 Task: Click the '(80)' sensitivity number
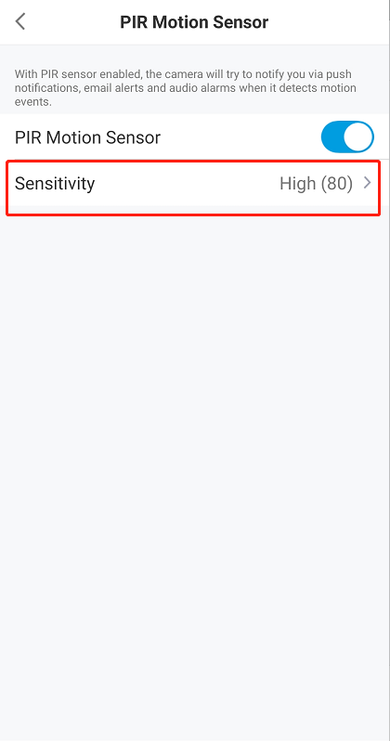(x=337, y=183)
